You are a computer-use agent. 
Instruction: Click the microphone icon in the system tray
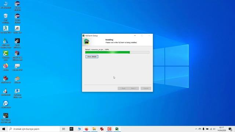[203, 129]
